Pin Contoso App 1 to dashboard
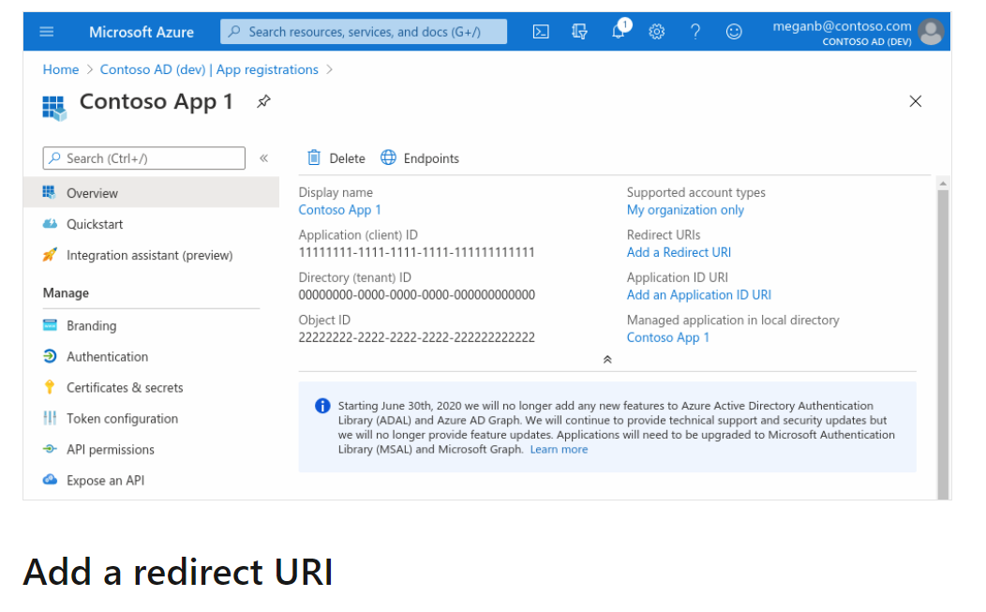Viewport: 986px width, 612px height. tap(263, 101)
